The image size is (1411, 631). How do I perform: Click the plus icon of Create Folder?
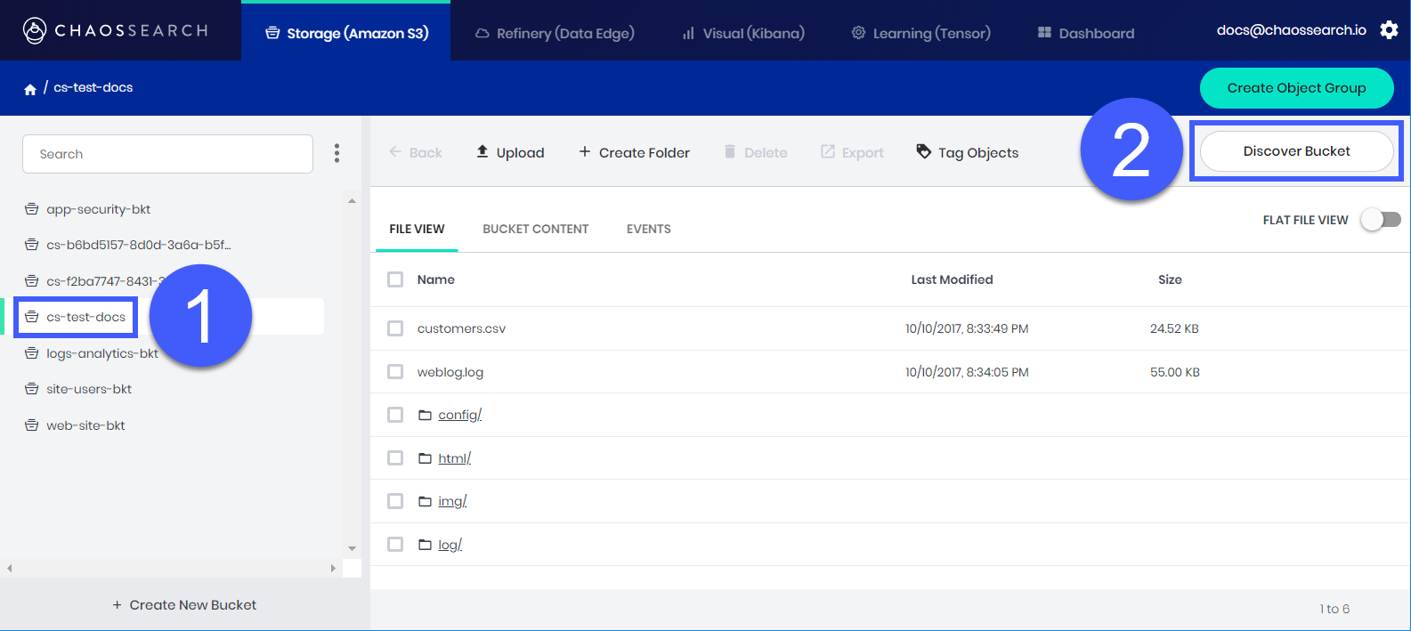[x=585, y=151]
